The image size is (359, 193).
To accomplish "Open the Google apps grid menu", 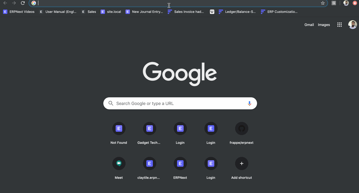I will tap(340, 25).
